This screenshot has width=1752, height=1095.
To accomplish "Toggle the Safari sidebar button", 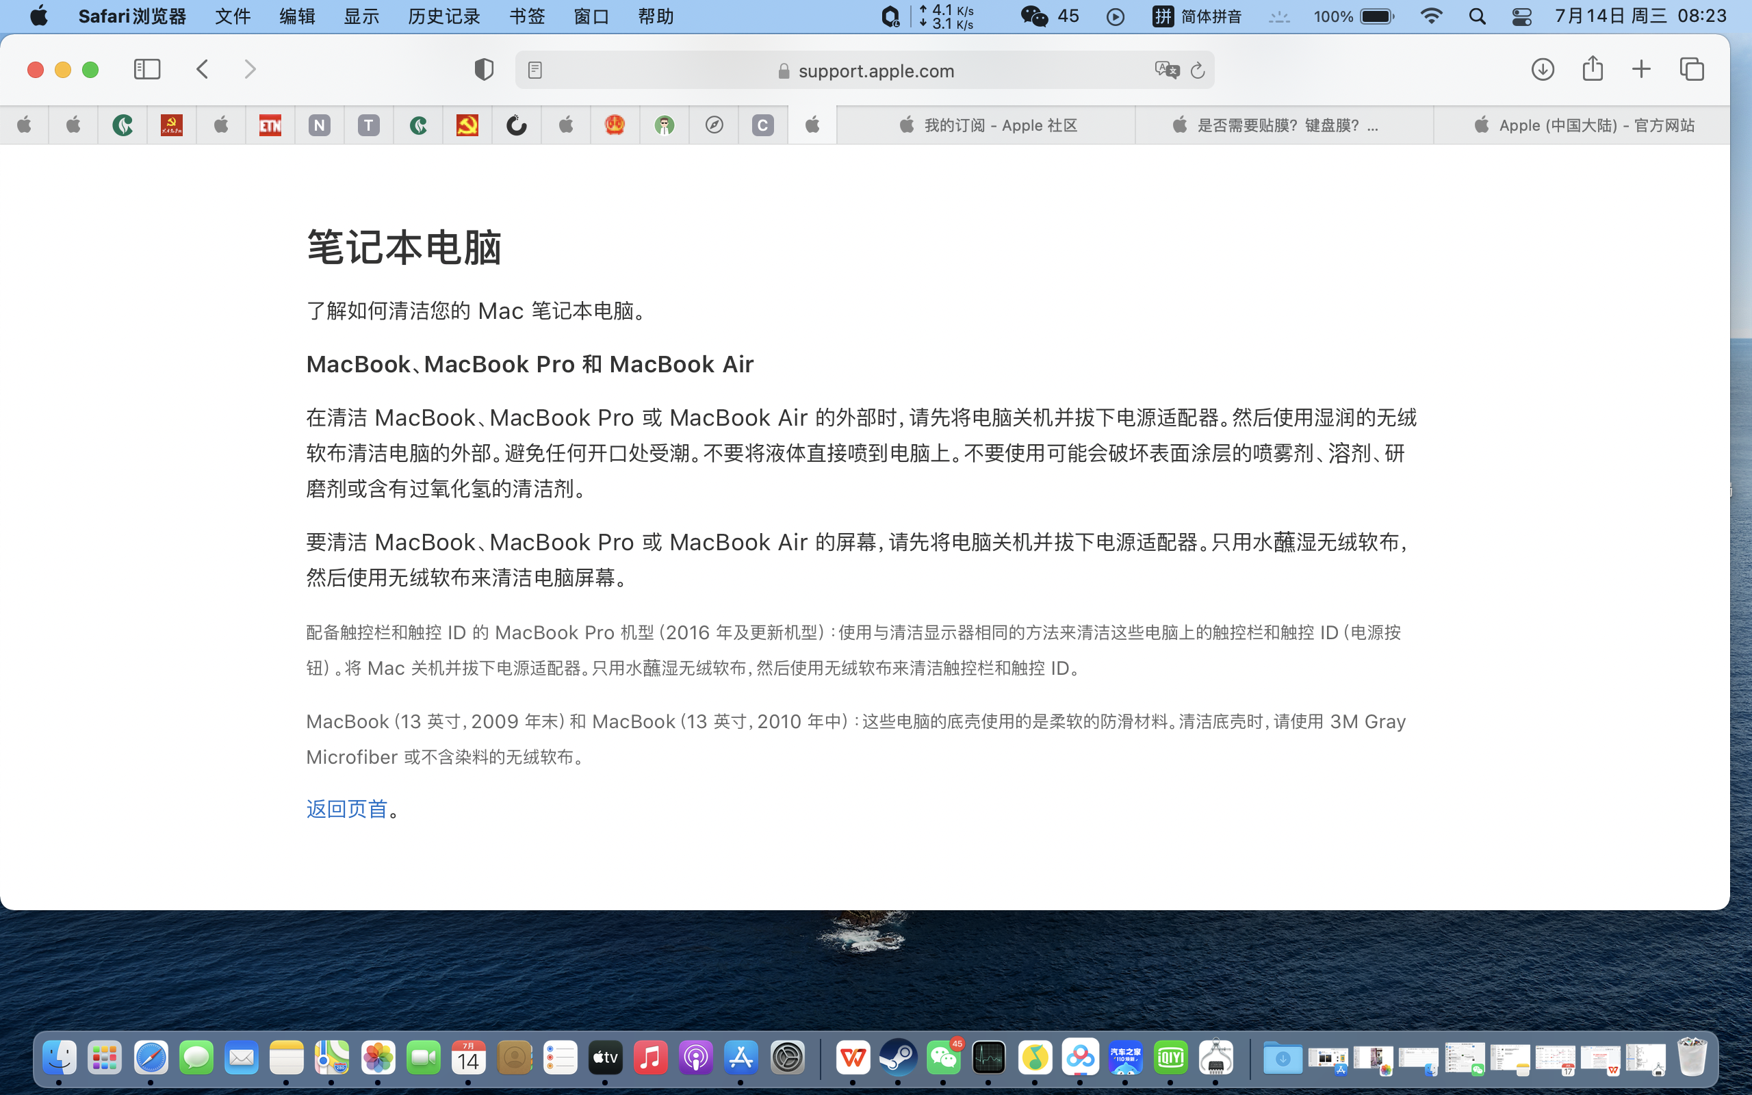I will coord(147,70).
